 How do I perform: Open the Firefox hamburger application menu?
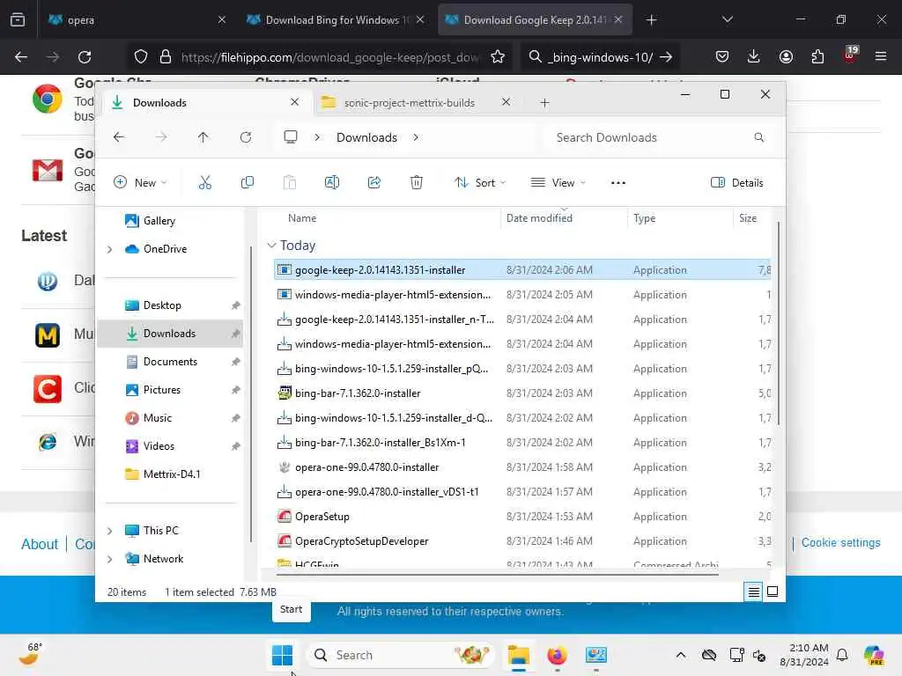(x=881, y=56)
